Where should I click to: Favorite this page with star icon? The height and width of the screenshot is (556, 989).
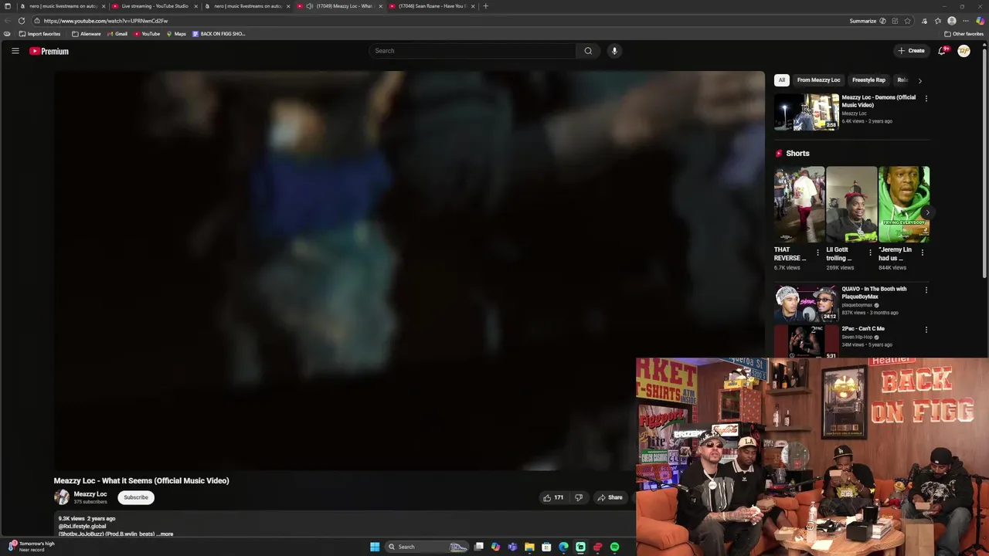(908, 21)
